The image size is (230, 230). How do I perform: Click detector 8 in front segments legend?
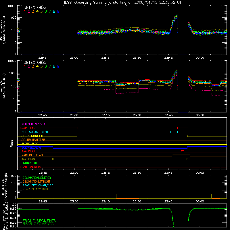[54, 11]
